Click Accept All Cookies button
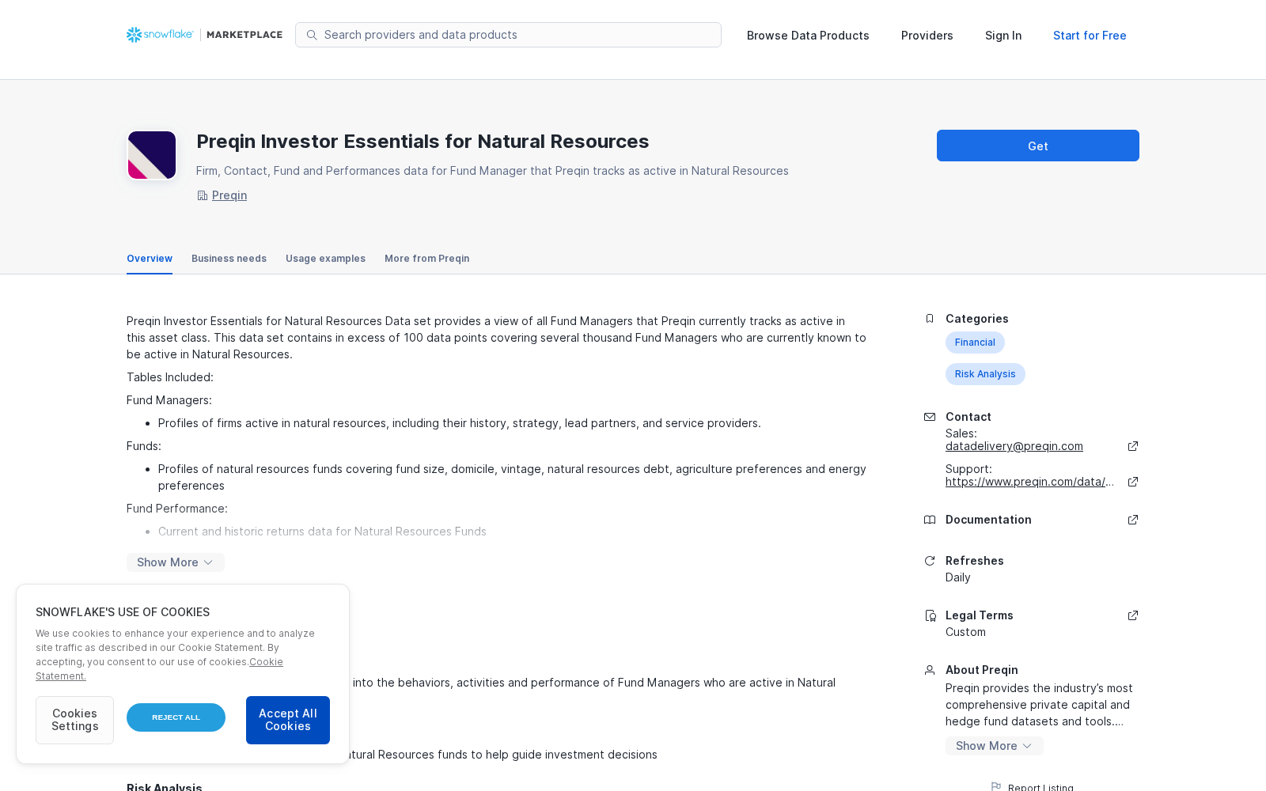The height and width of the screenshot is (791, 1266). tap(288, 720)
